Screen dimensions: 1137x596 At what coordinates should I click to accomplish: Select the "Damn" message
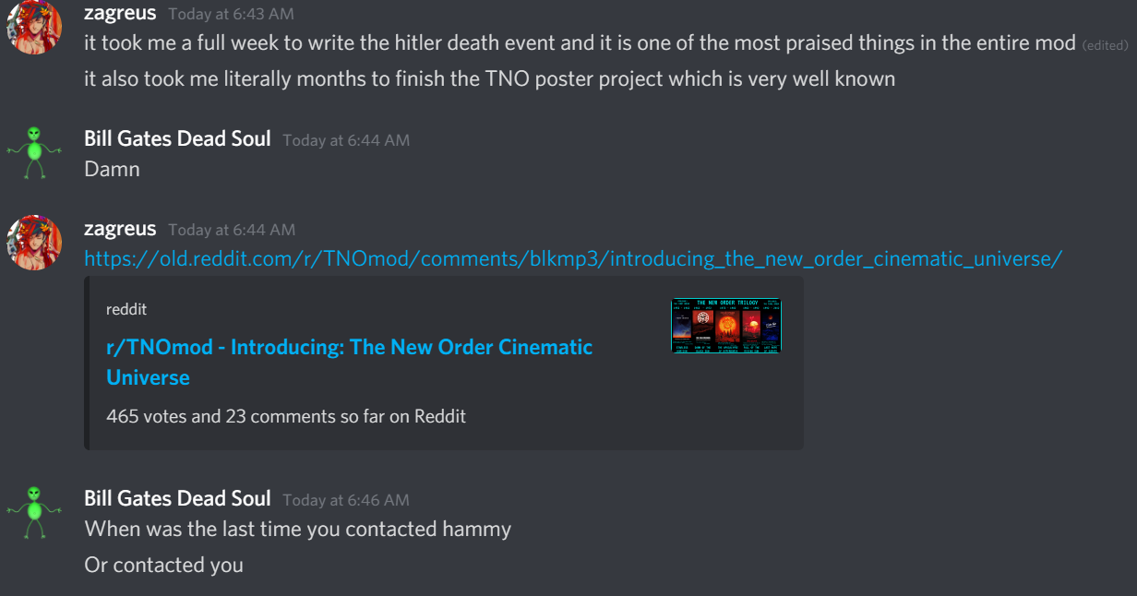pos(113,169)
